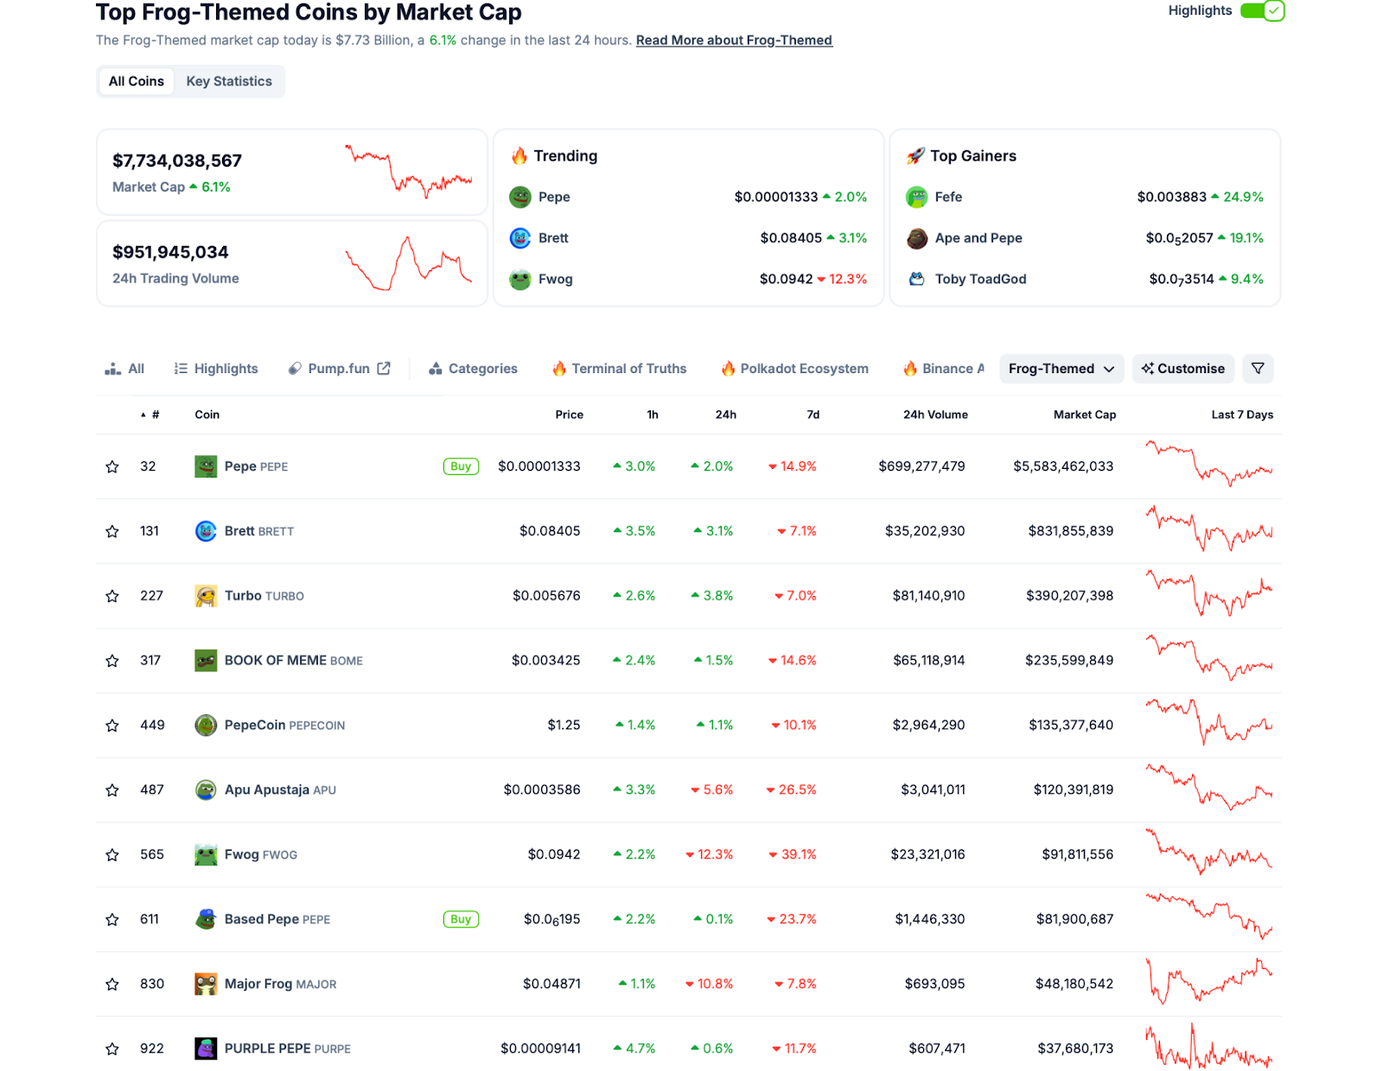This screenshot has height=1071, width=1383.
Task: Click the BOOK OF MEME logo
Action: (x=206, y=661)
